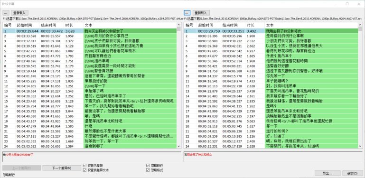Select right row with text 什麼？拖吊車？
This screenshot has width=365, height=178.
point(271,56)
